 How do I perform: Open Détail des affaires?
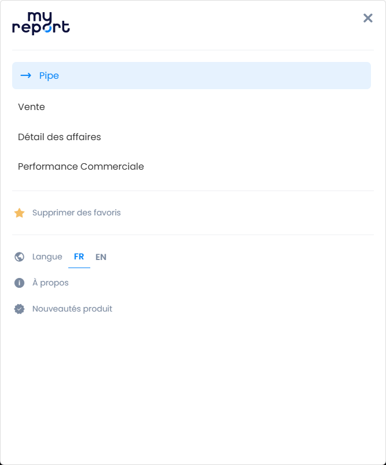point(60,137)
